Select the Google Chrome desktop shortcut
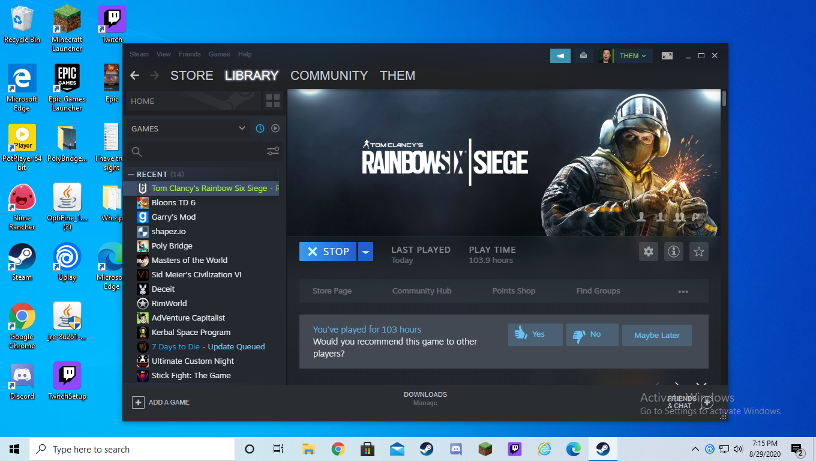This screenshot has height=461, width=816. point(22,326)
